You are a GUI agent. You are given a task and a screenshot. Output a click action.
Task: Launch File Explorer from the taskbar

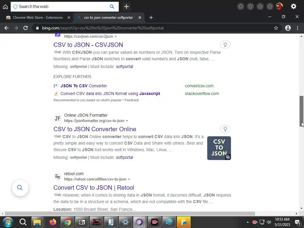(37, 222)
